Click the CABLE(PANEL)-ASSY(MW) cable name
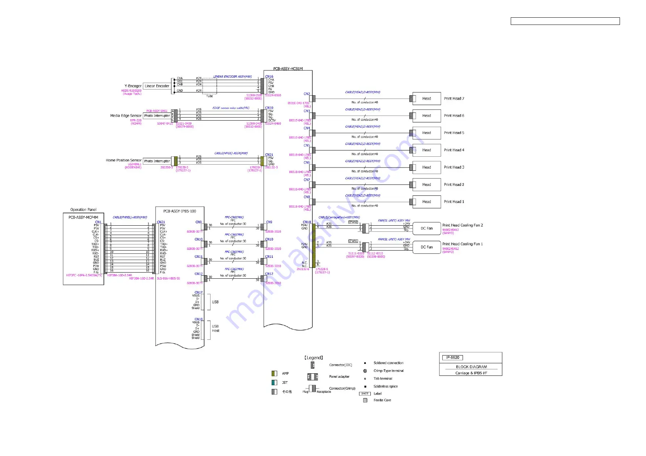The height and width of the screenshot is (456, 646). click(x=130, y=217)
